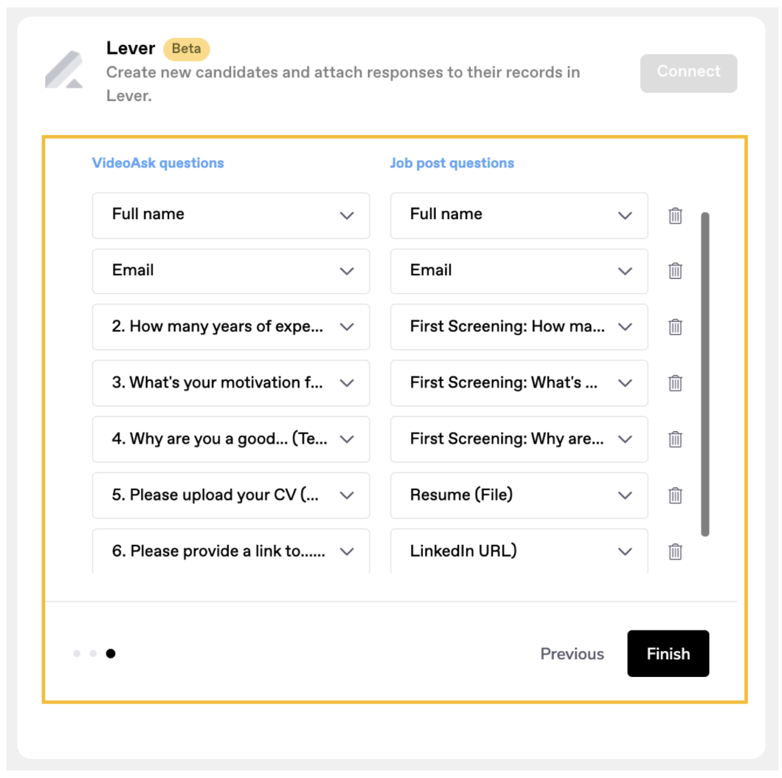The image size is (782, 778).
Task: Open the VideoAsk Full name dropdown
Action: pyautogui.click(x=230, y=215)
